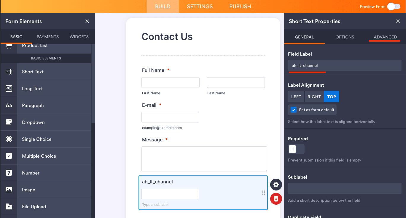Screen dimensions: 406x218
Task: Toggle the Preview Form switch
Action: [394, 7]
